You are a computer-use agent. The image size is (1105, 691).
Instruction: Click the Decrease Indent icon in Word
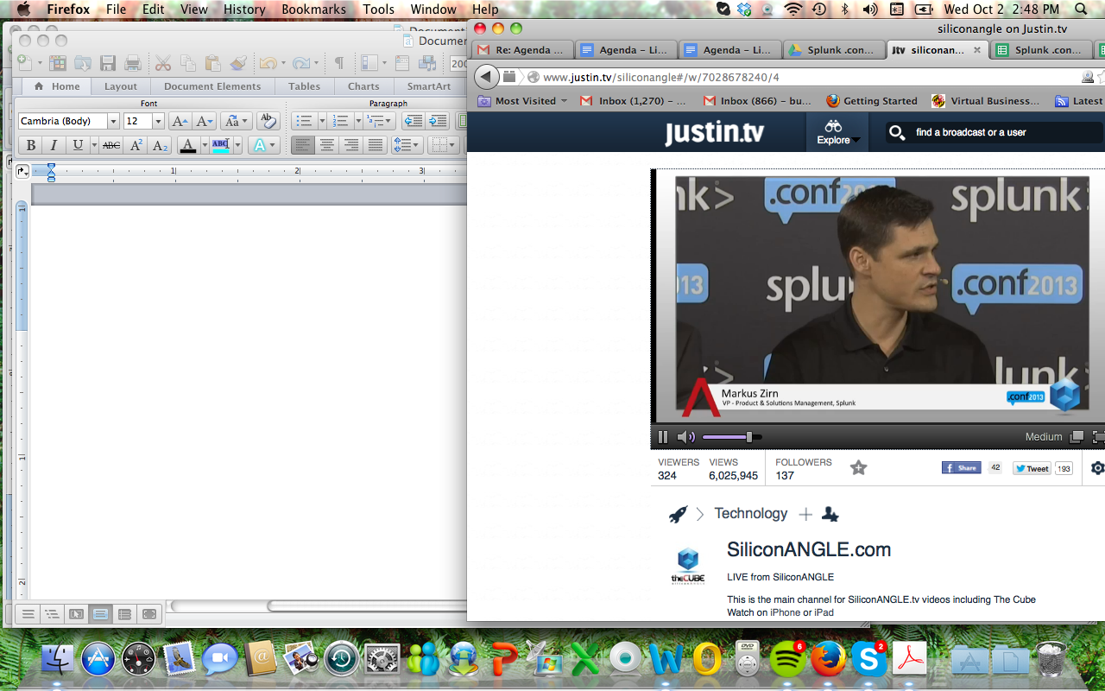tap(413, 121)
